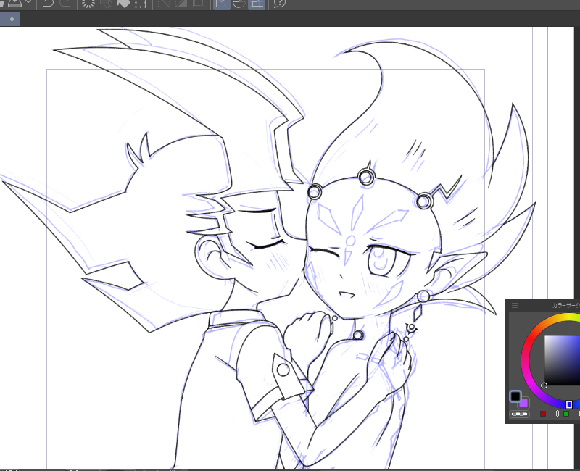Open the Scale/Rotate transform
The width and height of the screenshot is (580, 471).
(x=141, y=4)
